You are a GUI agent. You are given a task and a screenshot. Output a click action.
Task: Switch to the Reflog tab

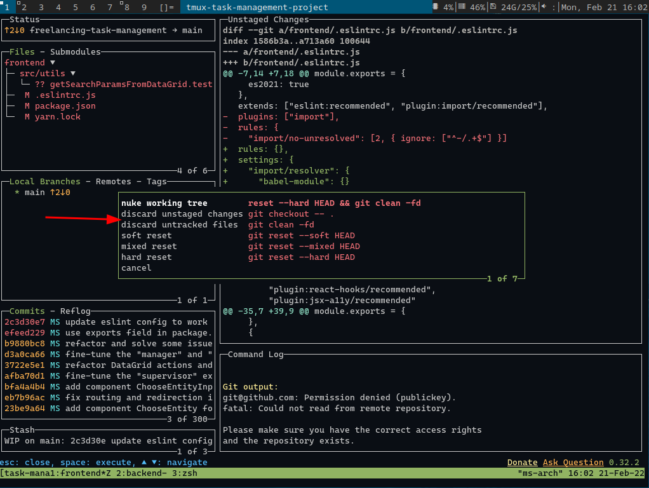click(x=76, y=311)
